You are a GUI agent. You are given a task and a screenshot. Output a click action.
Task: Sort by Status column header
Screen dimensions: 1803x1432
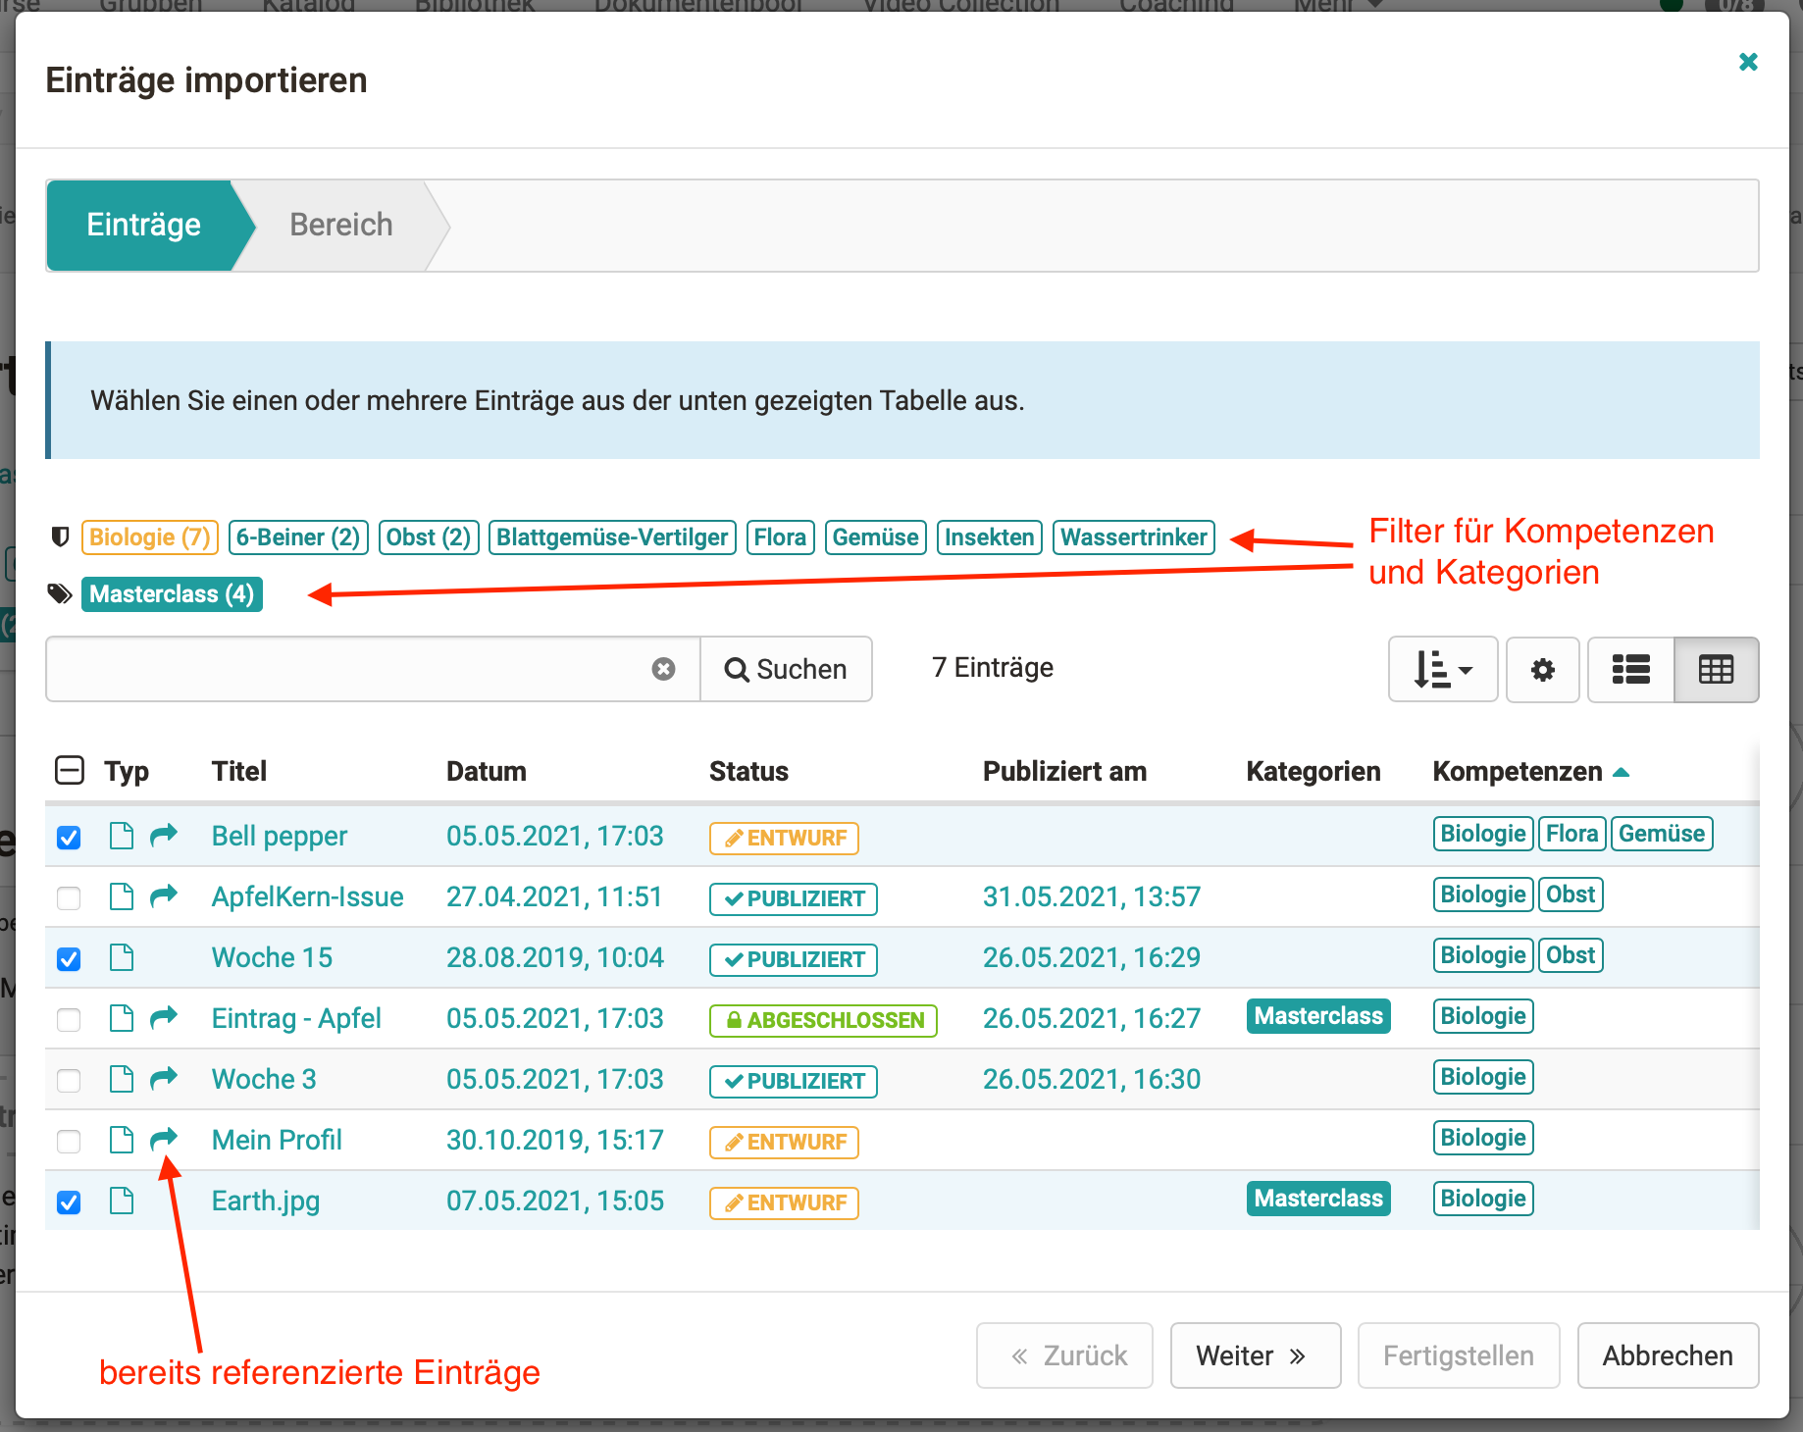click(x=748, y=772)
